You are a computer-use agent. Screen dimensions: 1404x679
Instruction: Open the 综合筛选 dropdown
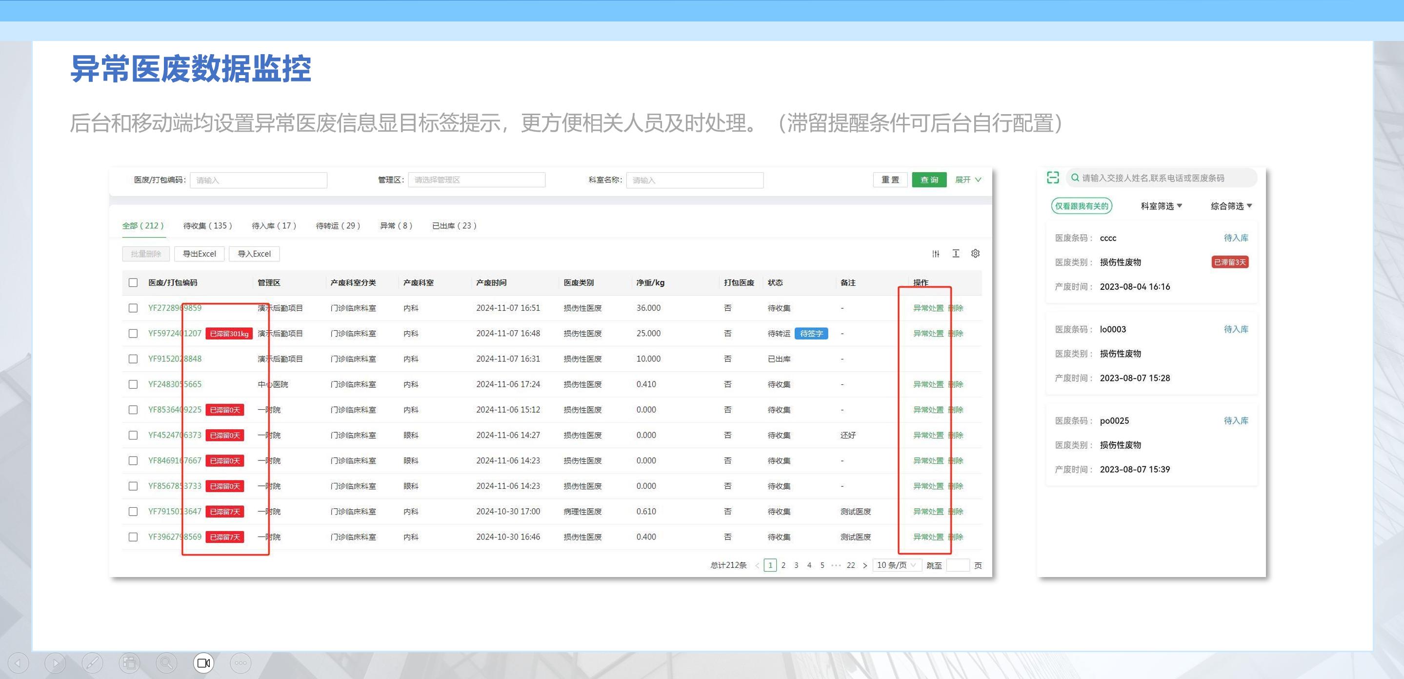[x=1231, y=206]
